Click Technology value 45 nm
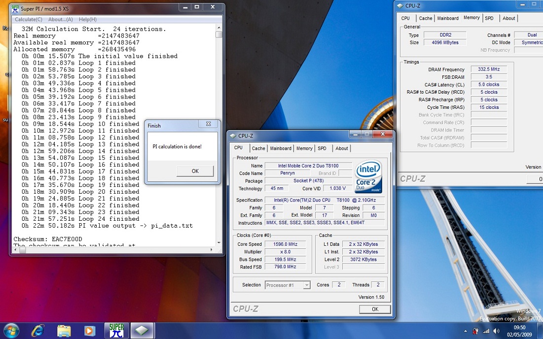The height and width of the screenshot is (339, 543). 277,189
